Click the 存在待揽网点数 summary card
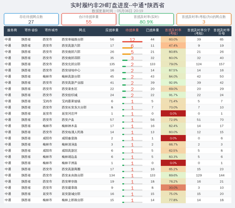Viewport: 235px width, 208px height. coord(31,19)
